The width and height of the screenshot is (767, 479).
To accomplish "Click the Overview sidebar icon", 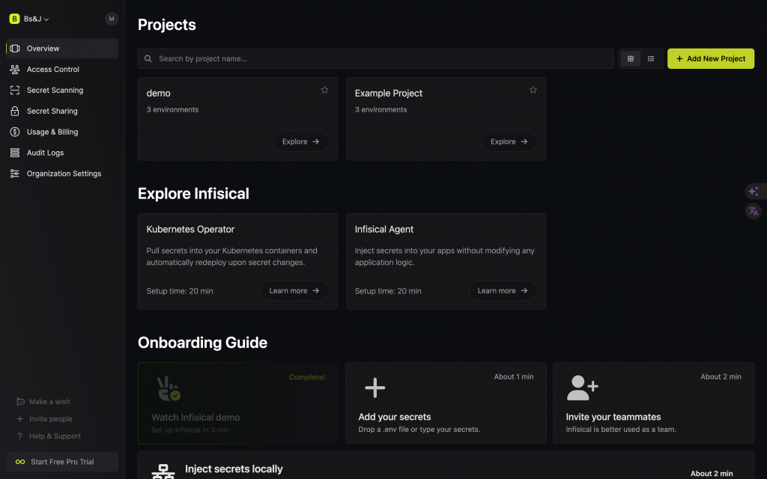I will (15, 49).
